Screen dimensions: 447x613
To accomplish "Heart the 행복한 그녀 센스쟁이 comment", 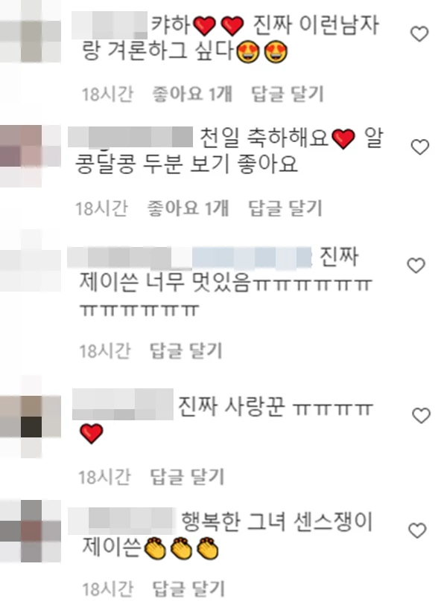I will pyautogui.click(x=417, y=530).
